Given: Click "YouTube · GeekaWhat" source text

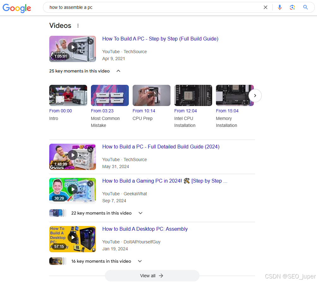Looking at the screenshot, I should coord(124,194).
